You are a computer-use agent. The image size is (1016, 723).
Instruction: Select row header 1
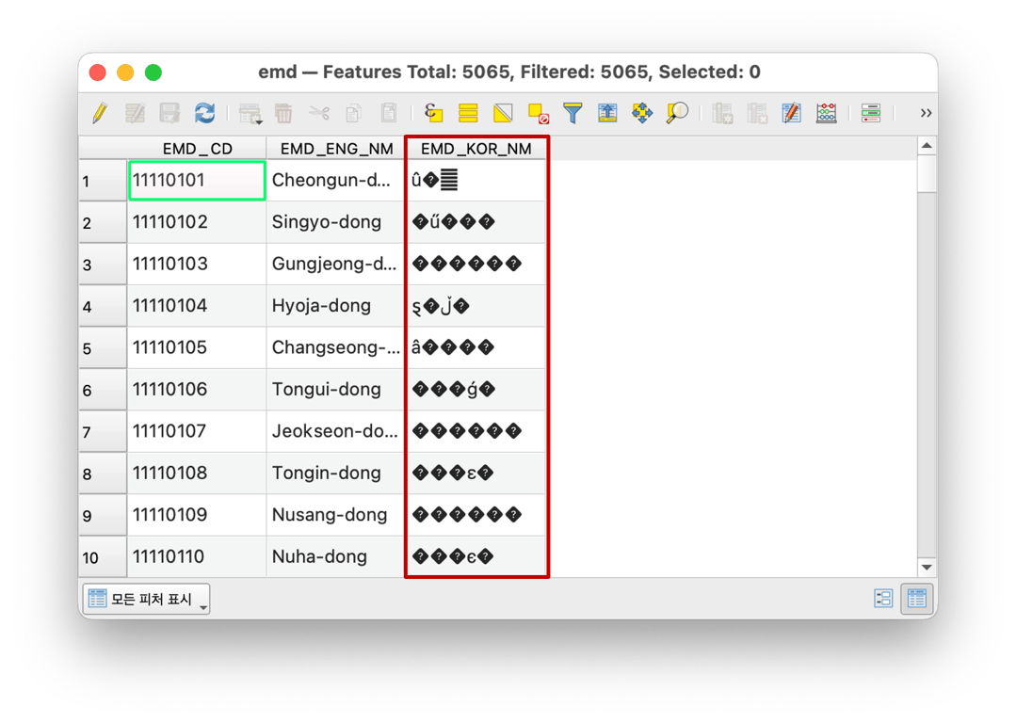click(103, 181)
